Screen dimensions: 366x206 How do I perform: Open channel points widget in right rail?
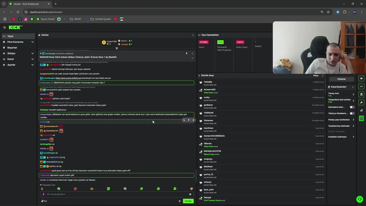pyautogui.click(x=361, y=110)
